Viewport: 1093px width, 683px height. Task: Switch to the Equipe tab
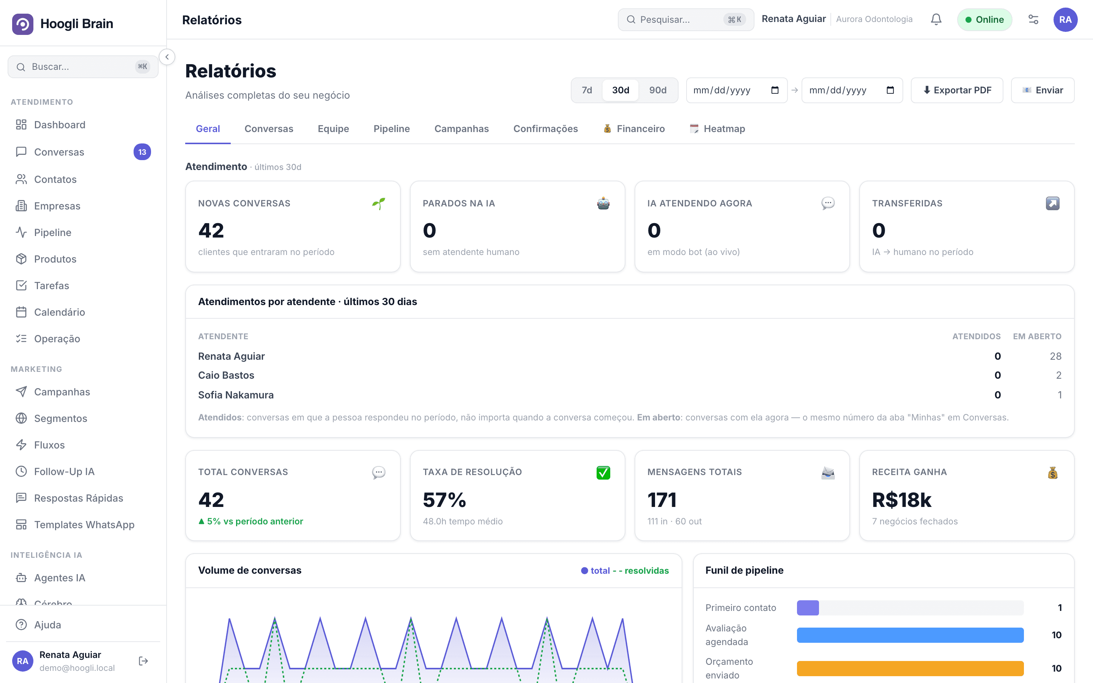point(333,129)
